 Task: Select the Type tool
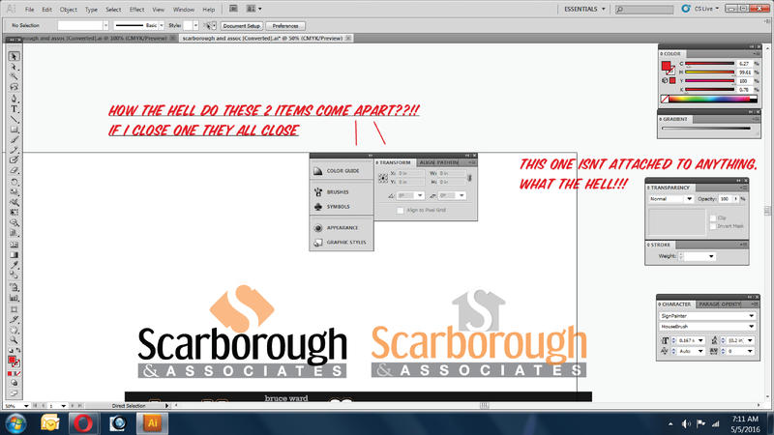point(14,108)
